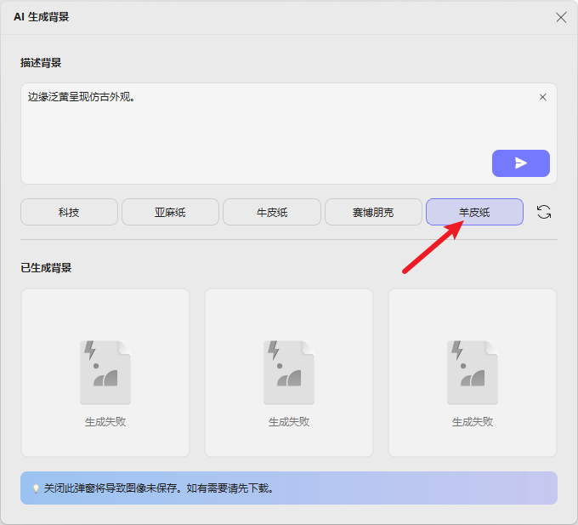Toggle the highlighted 羊皮纸 style chip
Viewport: 578px width, 525px height.
(x=474, y=212)
